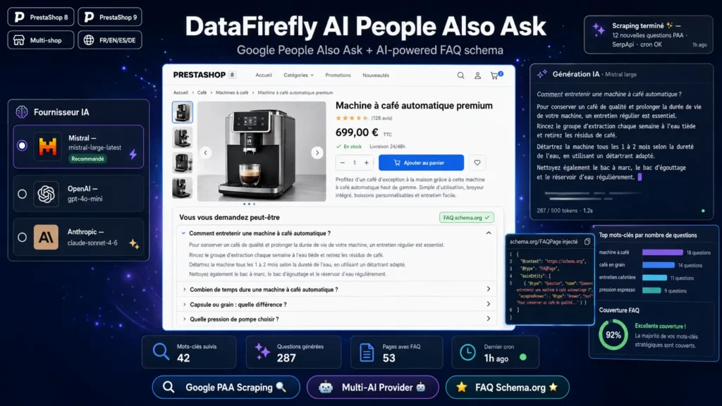Click the PrestaShop 9 logo icon
The height and width of the screenshot is (406, 722).
(x=89, y=17)
